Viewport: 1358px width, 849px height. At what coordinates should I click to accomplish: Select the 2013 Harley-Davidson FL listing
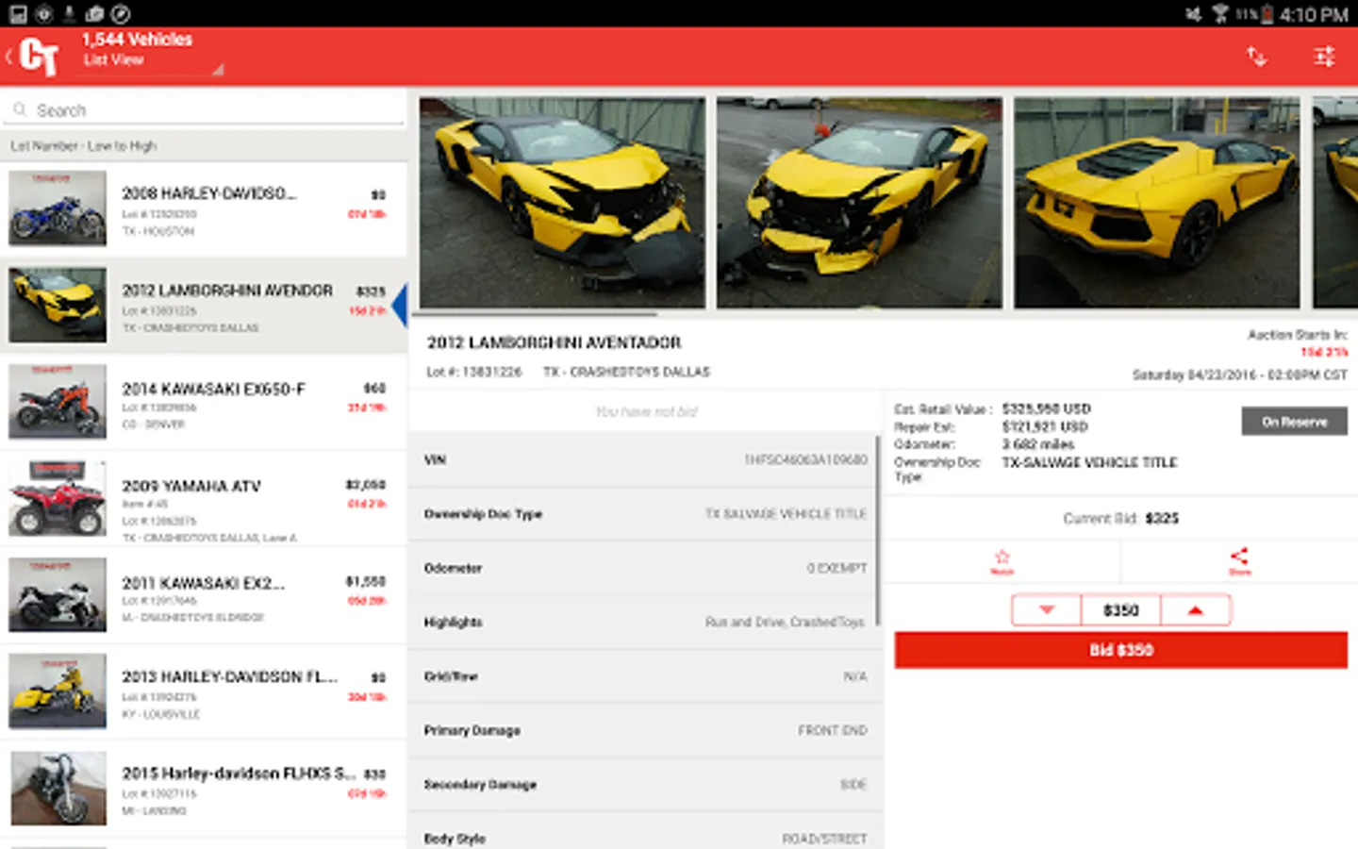pos(204,693)
